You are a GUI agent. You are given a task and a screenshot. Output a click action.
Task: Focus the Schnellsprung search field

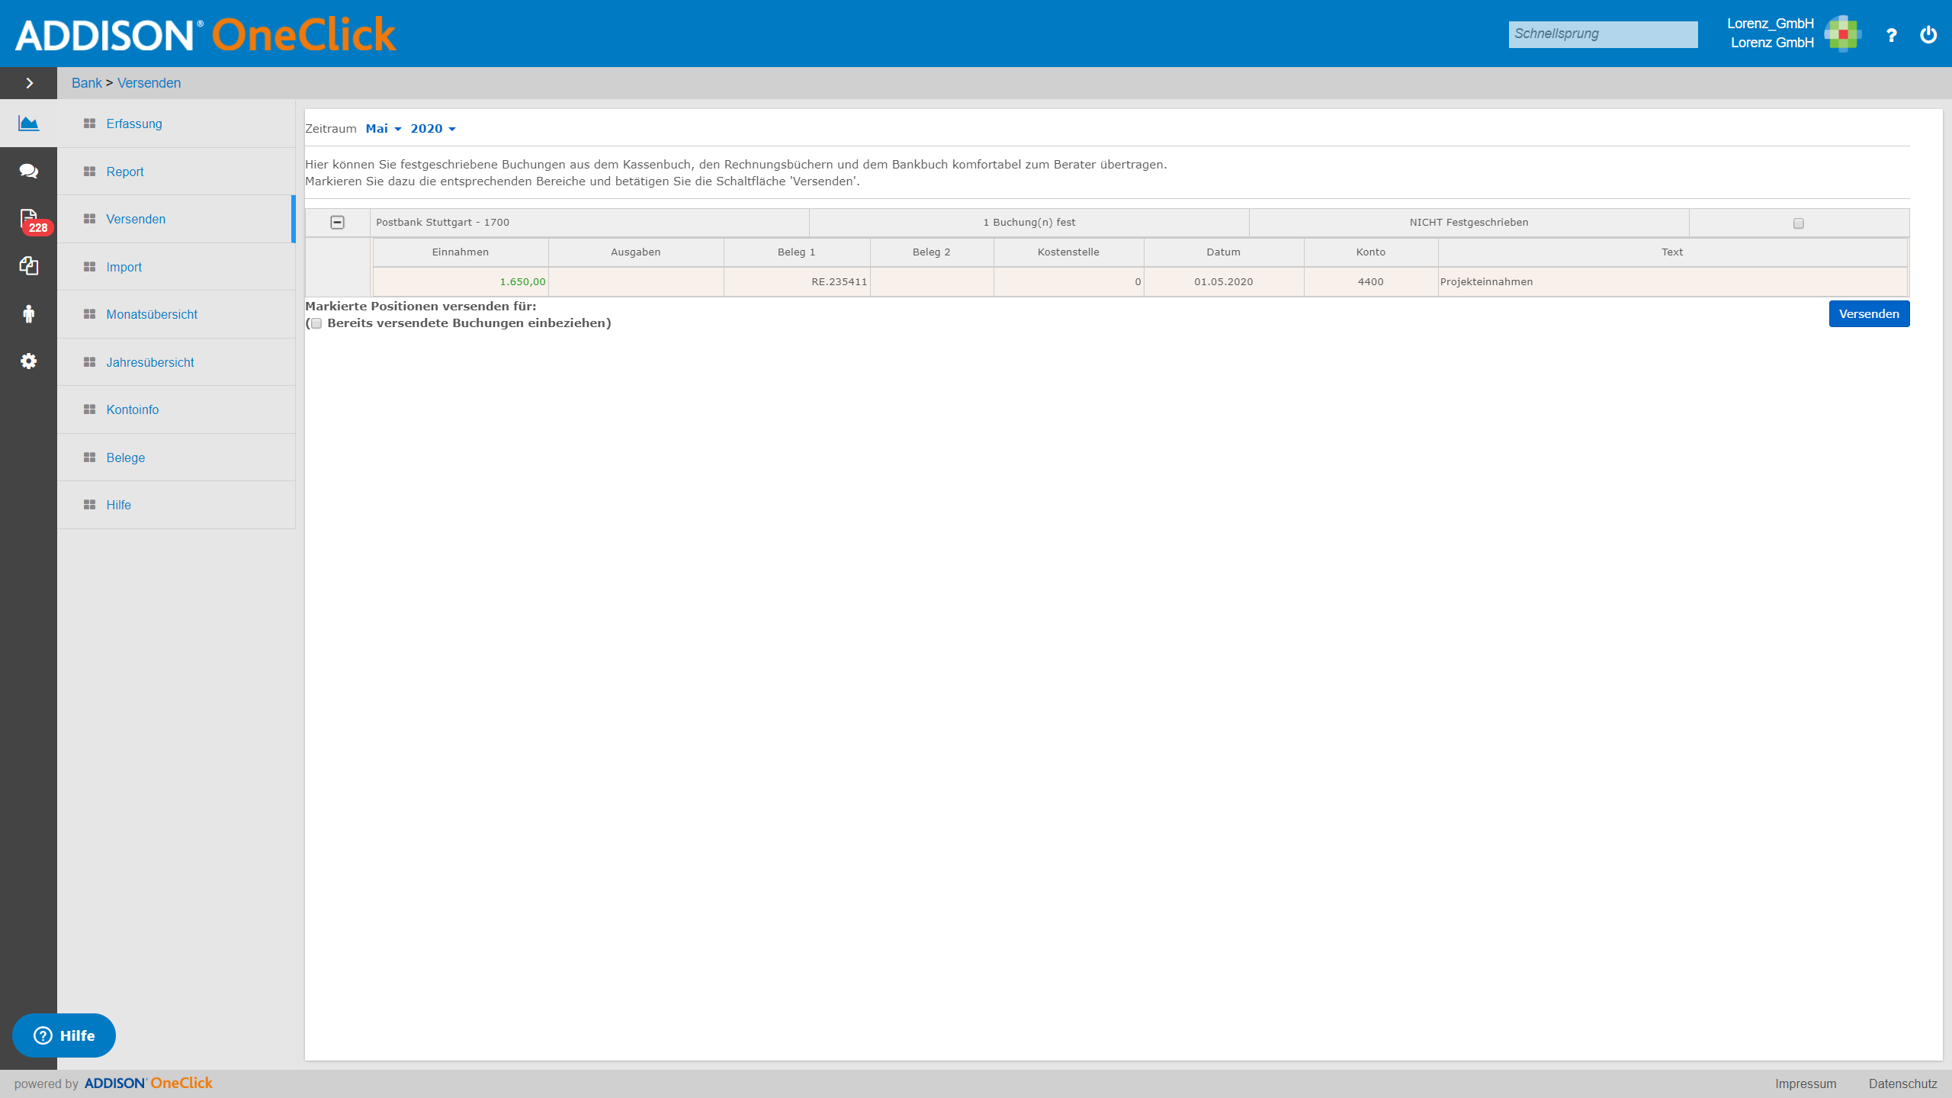click(1603, 34)
